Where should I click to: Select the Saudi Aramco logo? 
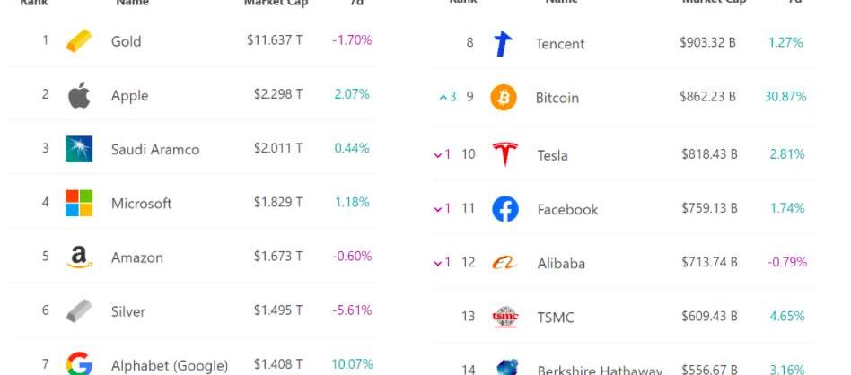(79, 149)
